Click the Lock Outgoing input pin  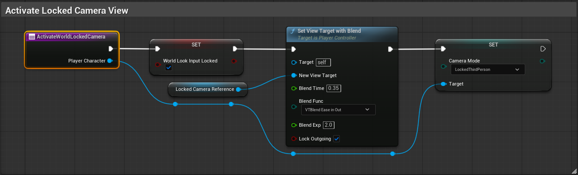[294, 139]
